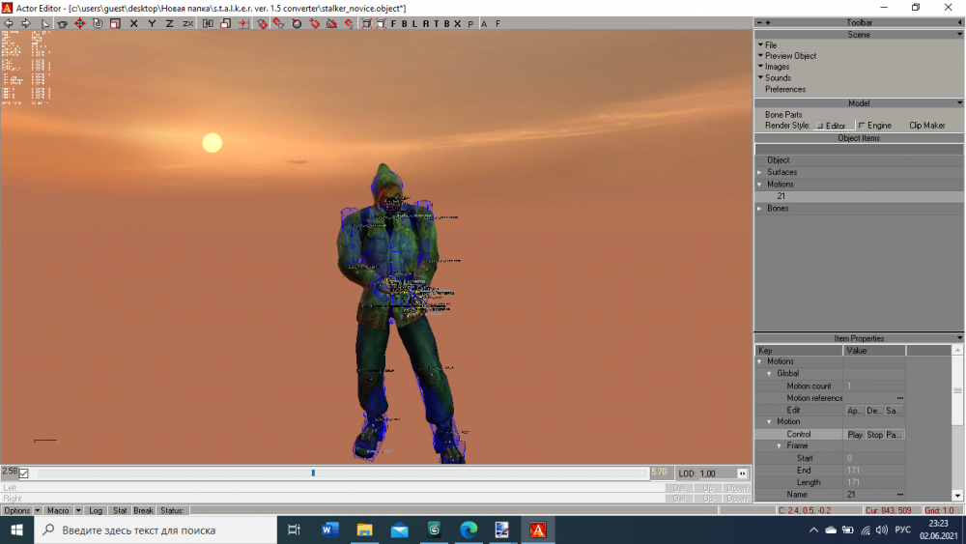
Task: Click the Zoom Extents Selected cube icon
Action: (382, 23)
